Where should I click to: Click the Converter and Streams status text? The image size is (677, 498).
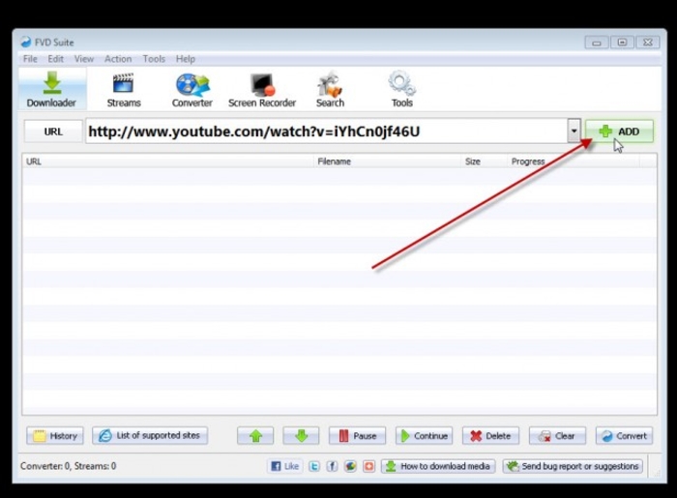point(69,466)
